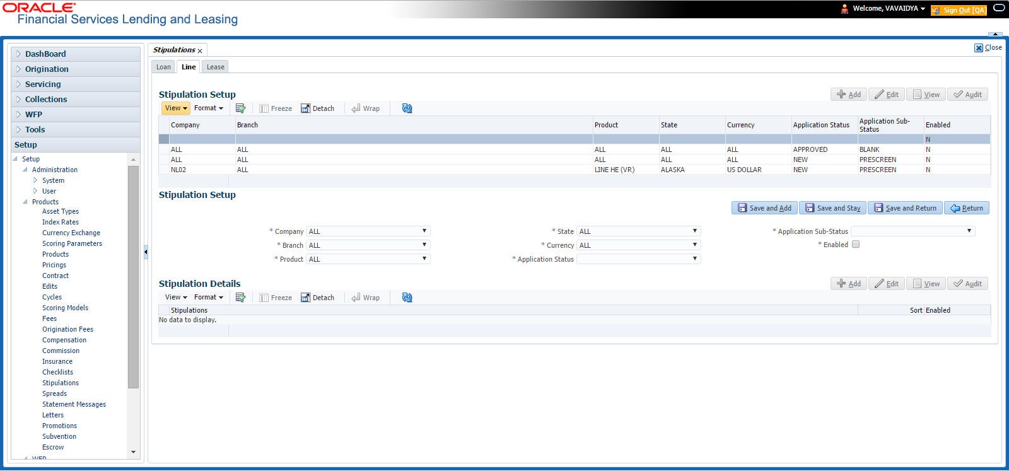Click the navigation tree scrollbar thumb
Screen dimensions: 1009x471
coord(133,277)
